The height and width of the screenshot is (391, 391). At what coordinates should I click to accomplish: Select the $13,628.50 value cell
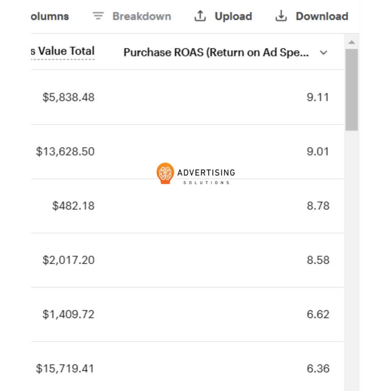pyautogui.click(x=65, y=152)
